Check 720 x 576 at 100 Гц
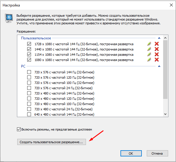 pyautogui.click(x=29, y=83)
